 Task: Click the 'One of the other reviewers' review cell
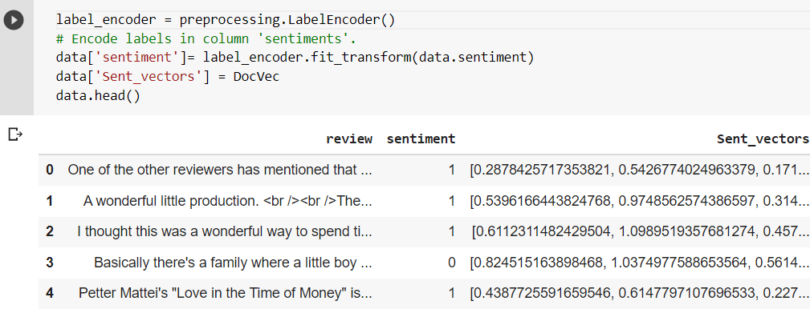point(219,170)
